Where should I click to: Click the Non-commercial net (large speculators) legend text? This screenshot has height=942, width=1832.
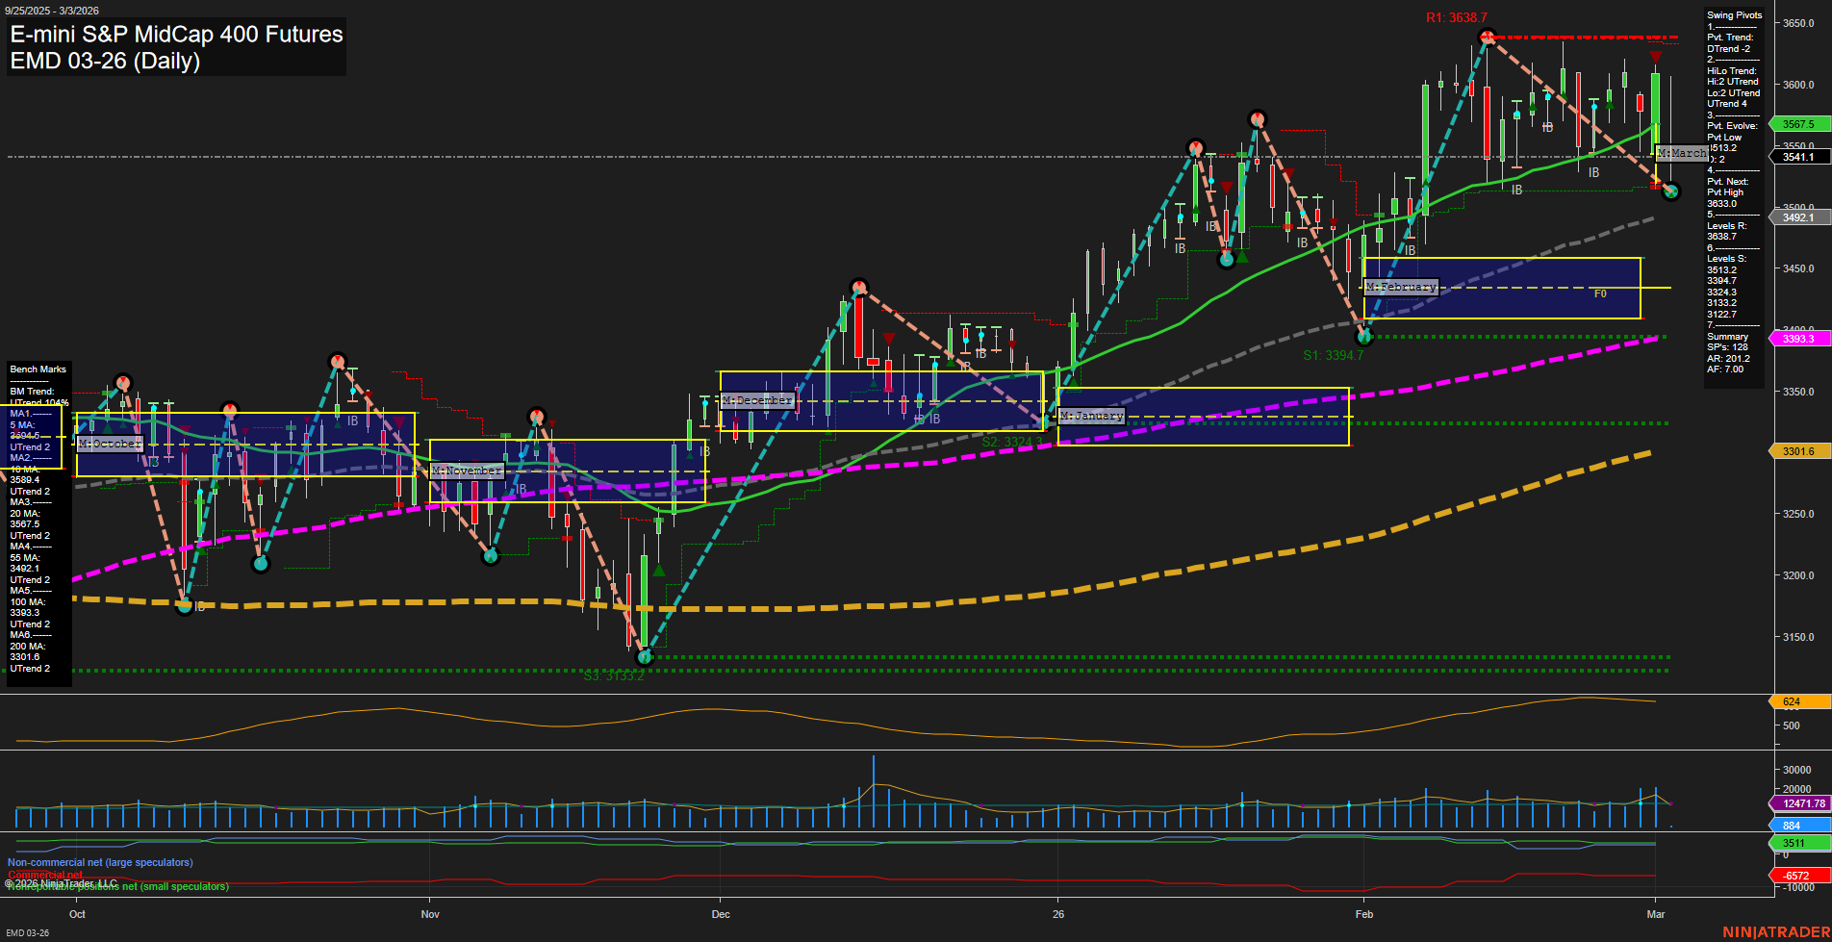point(100,862)
